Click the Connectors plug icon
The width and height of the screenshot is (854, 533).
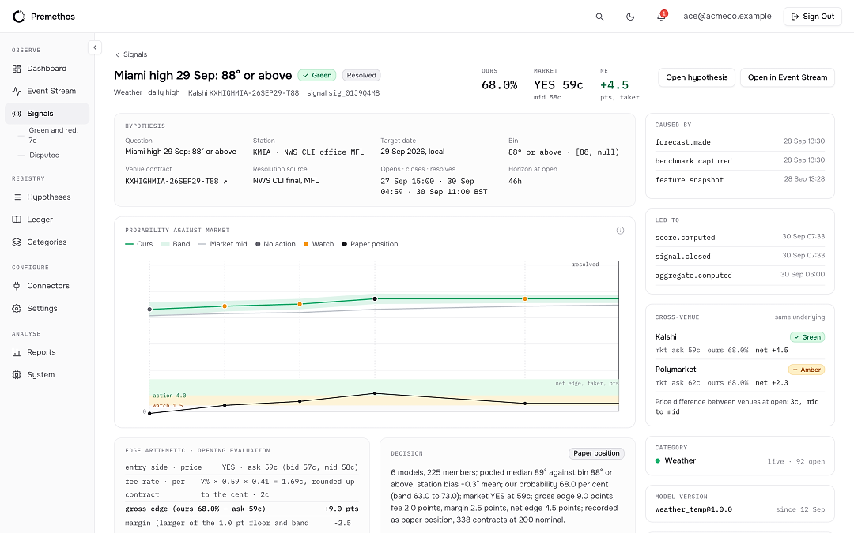(17, 286)
